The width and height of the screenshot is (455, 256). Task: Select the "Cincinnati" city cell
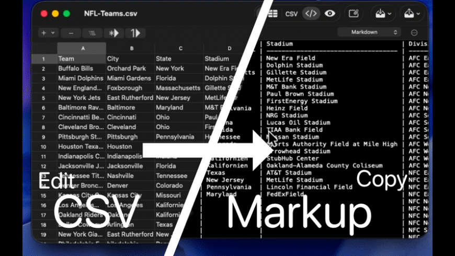point(130,118)
